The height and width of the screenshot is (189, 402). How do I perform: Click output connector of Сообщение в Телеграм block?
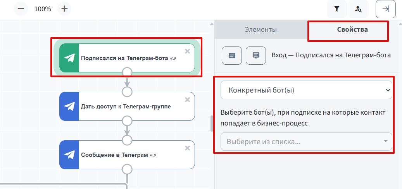127,169
